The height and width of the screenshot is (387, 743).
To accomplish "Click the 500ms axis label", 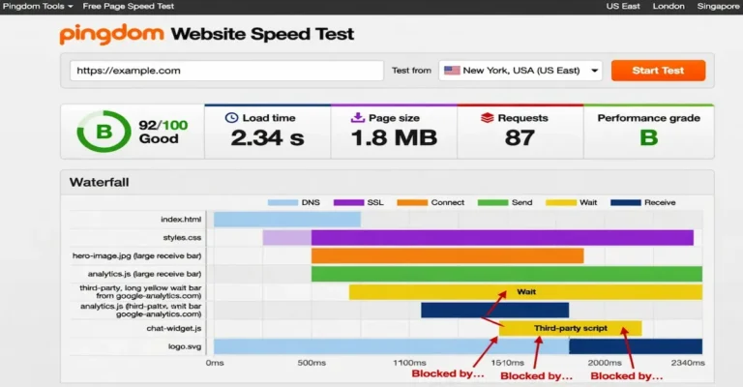I will tap(312, 363).
